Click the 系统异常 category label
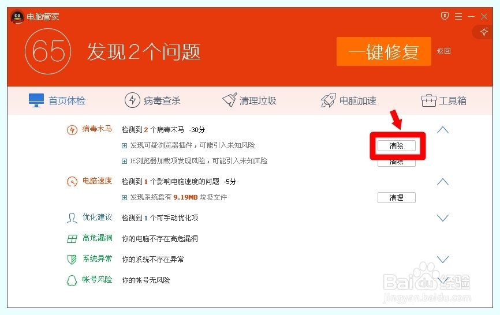Screen dimensions: 500x315 pos(97,258)
